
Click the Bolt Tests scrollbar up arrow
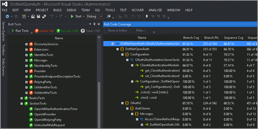pyautogui.click(x=99, y=37)
